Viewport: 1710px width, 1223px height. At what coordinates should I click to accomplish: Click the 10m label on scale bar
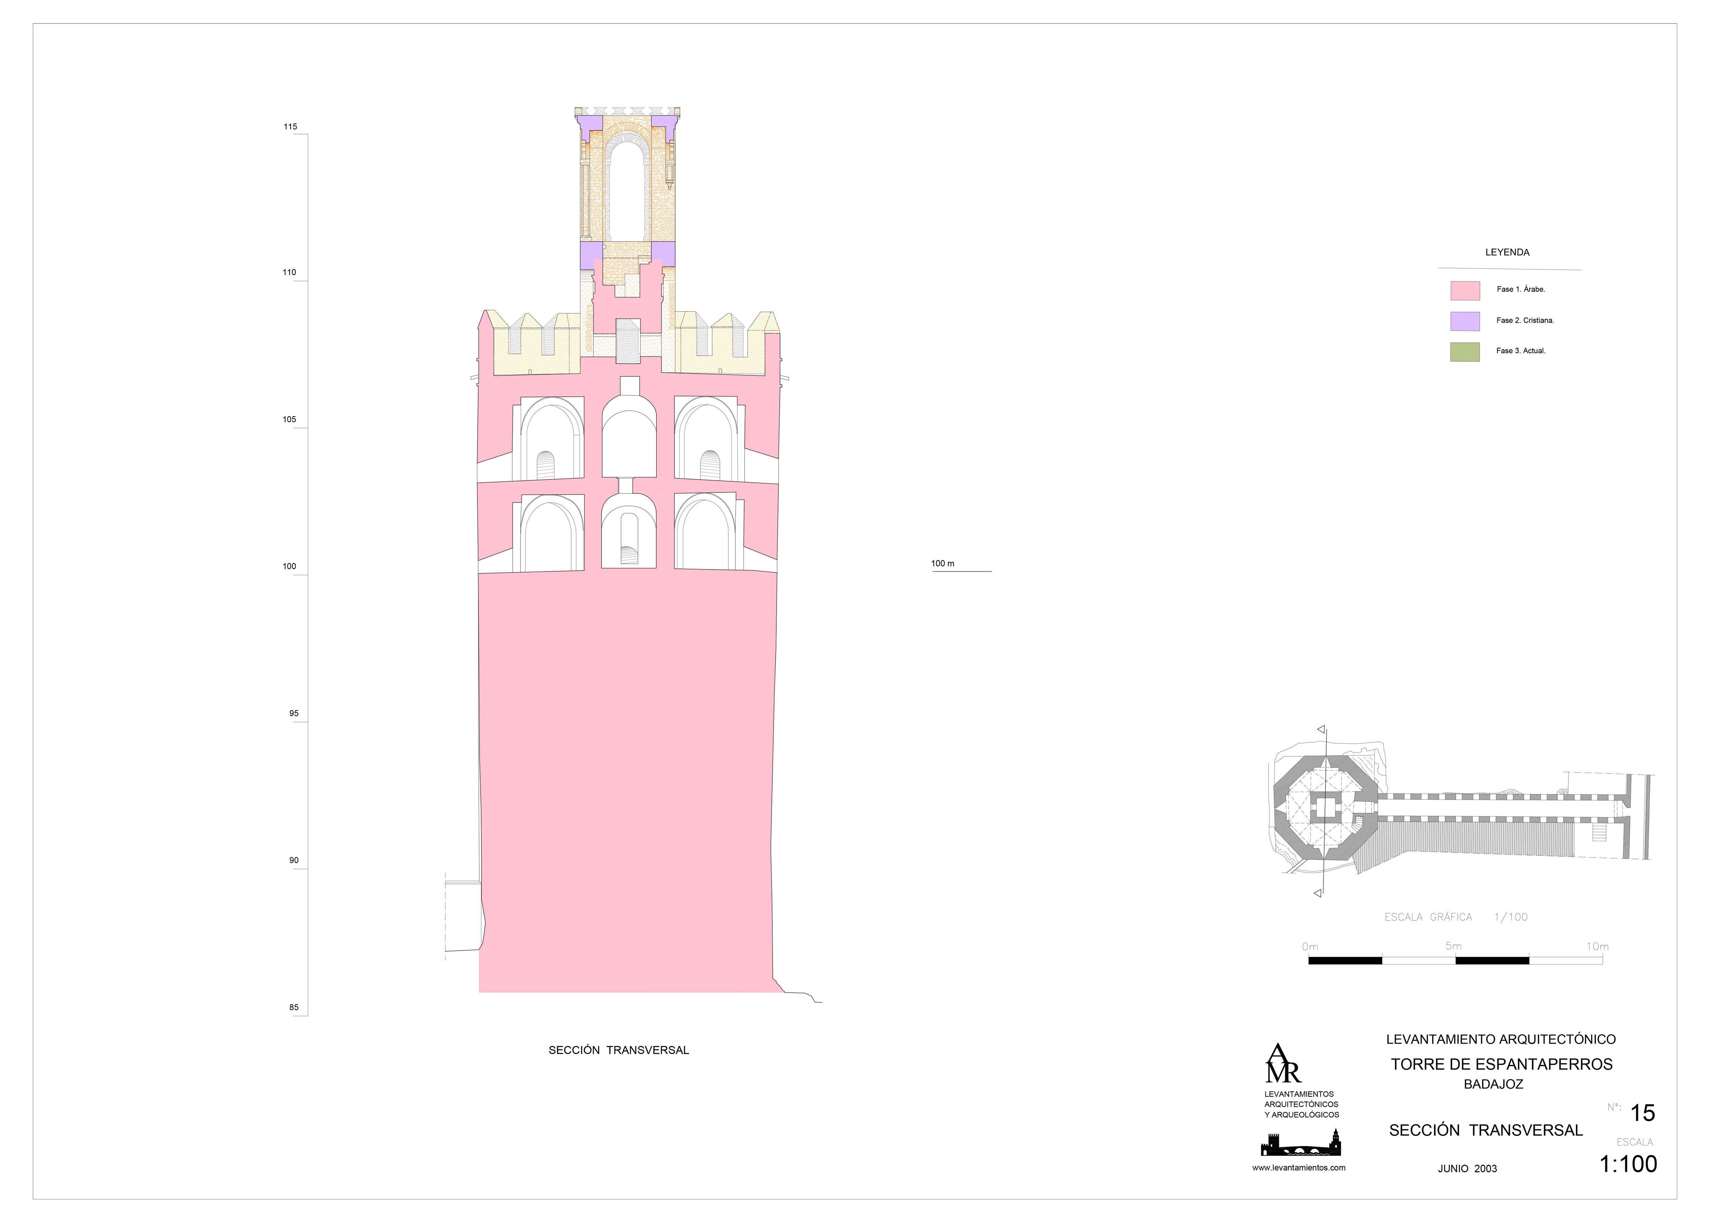coord(1597,946)
